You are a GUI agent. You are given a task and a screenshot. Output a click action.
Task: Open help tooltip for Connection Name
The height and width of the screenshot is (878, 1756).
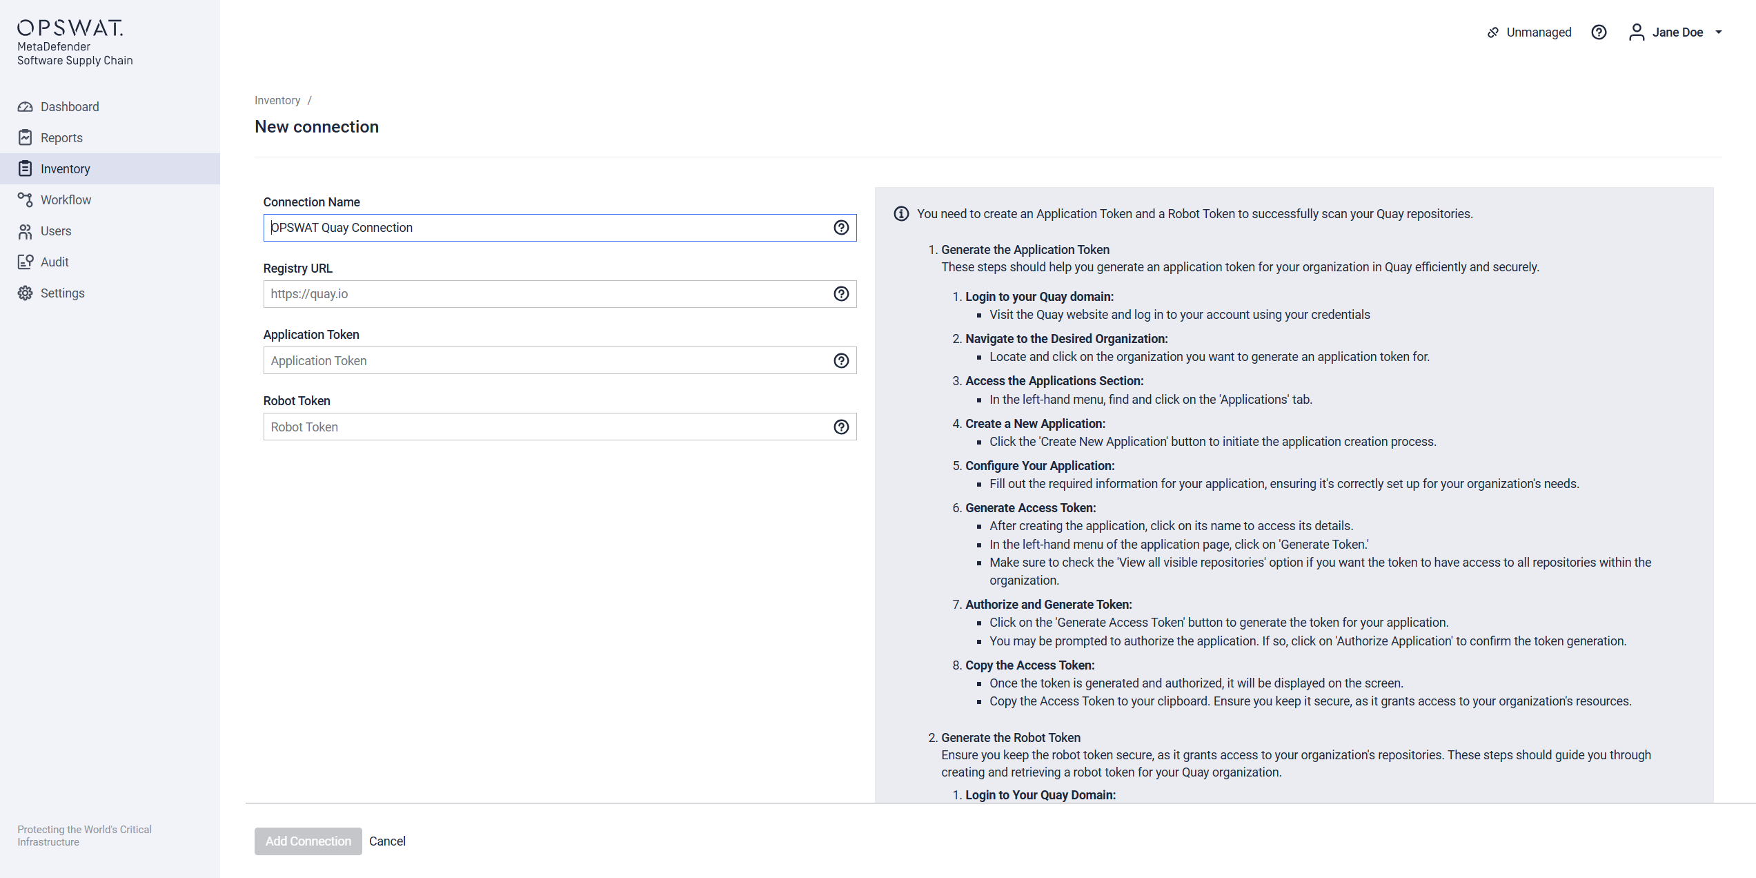[841, 228]
